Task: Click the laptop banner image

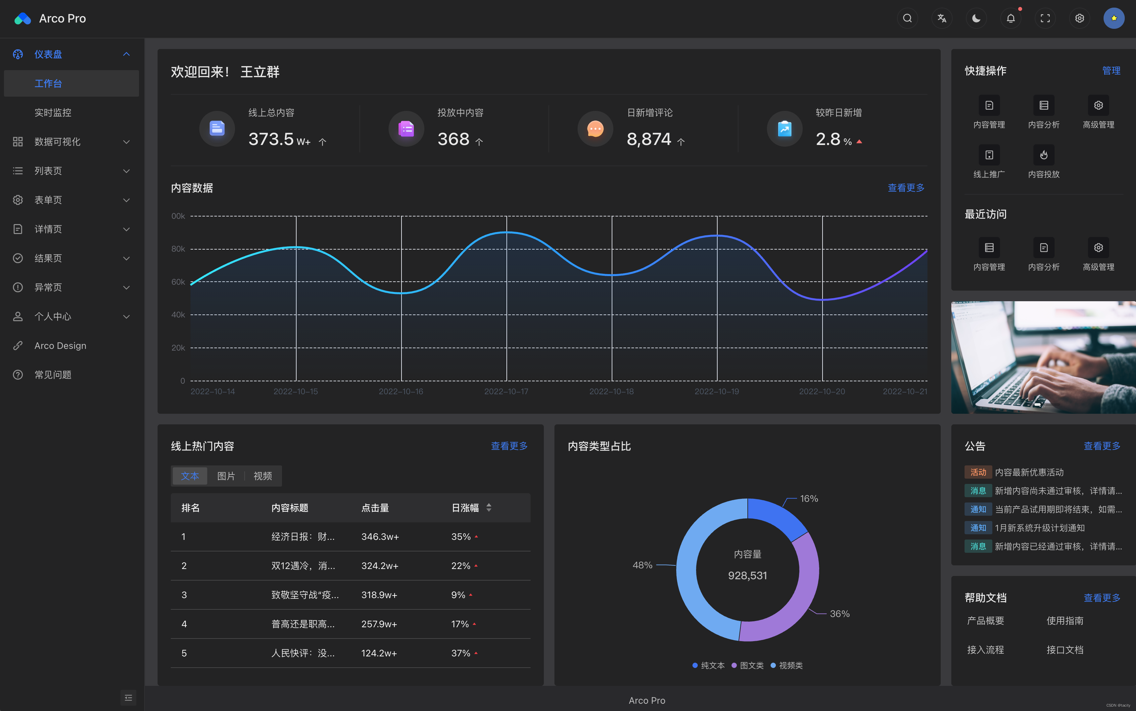Action: 1043,357
